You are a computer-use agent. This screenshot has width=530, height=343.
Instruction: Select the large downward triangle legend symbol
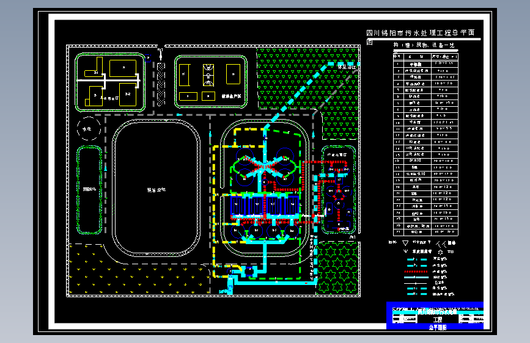point(405,243)
